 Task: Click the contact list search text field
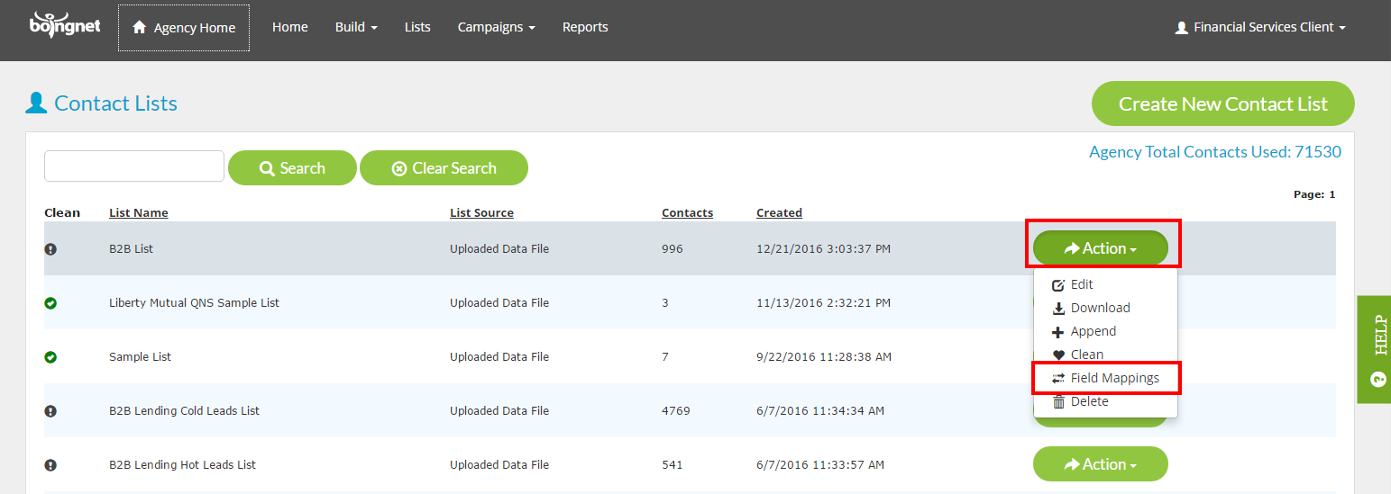pyautogui.click(x=134, y=166)
